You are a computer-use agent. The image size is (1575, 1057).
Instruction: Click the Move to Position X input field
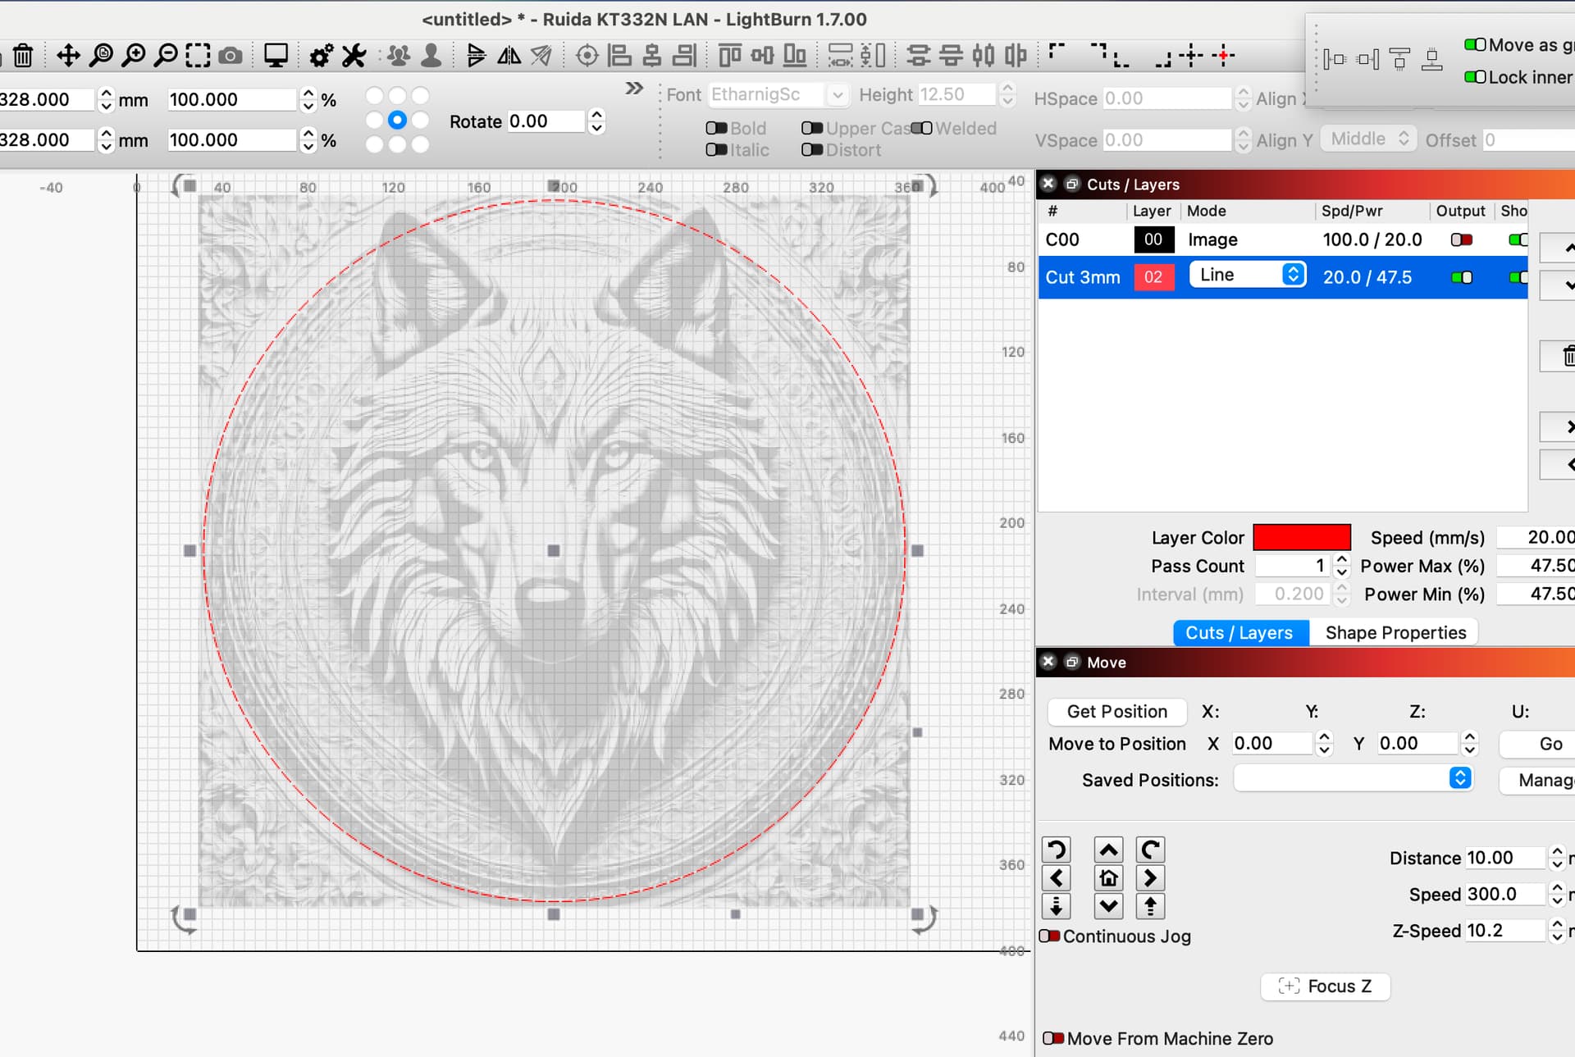[1272, 744]
